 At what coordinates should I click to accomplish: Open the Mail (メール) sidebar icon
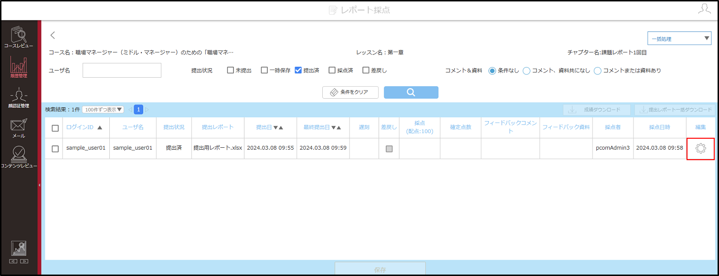(x=19, y=128)
